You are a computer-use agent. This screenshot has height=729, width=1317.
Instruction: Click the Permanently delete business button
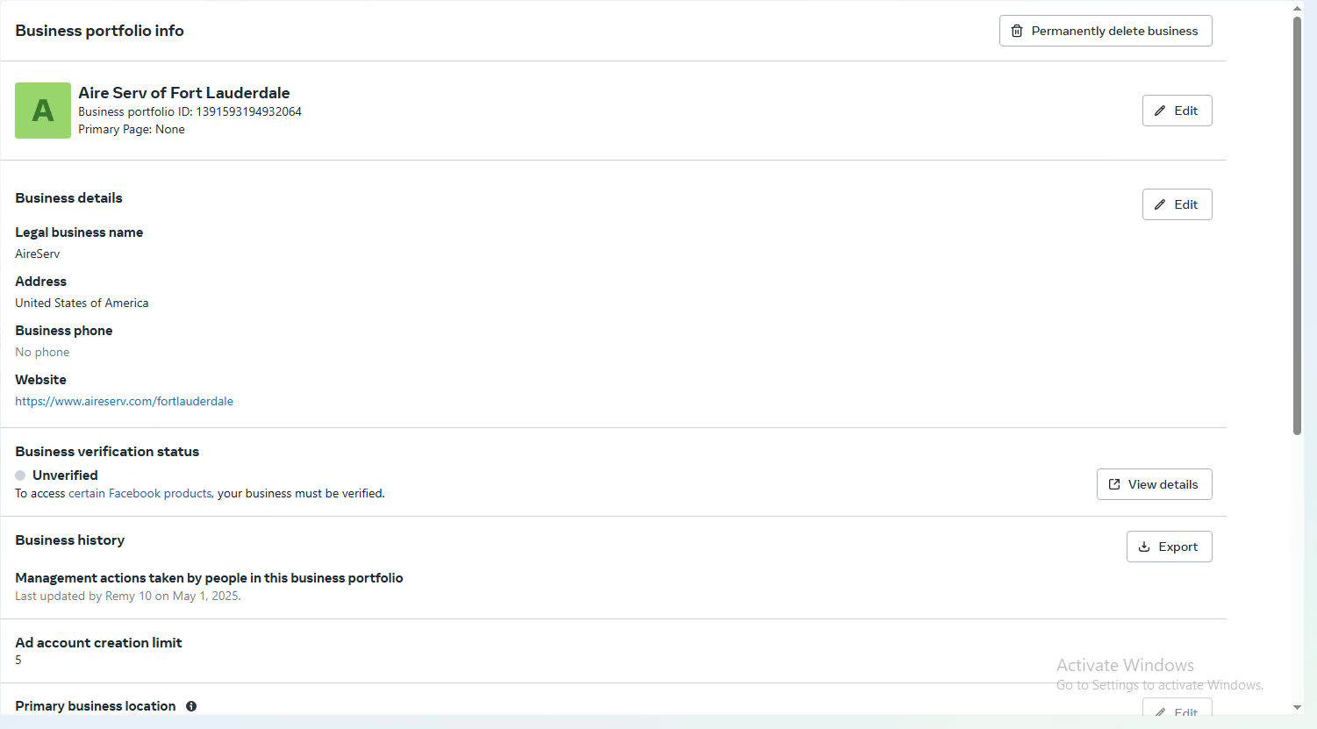pos(1106,31)
